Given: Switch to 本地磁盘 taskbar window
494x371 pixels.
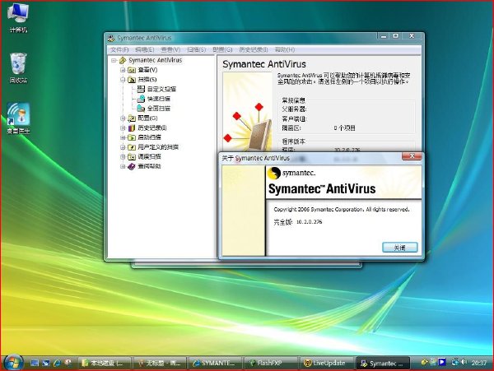Looking at the screenshot, I should pyautogui.click(x=105, y=363).
